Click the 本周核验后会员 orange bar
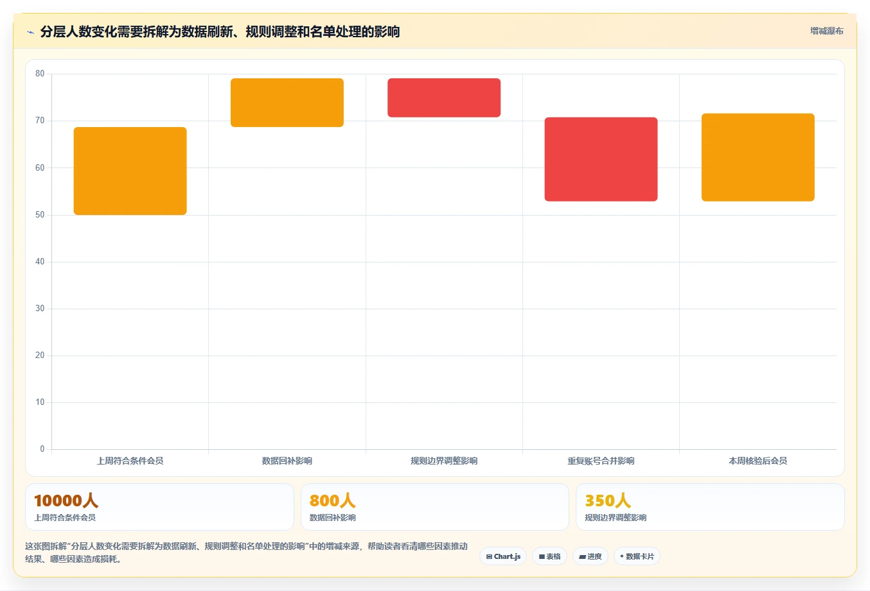Viewport: 870px width, 591px height. click(758, 157)
